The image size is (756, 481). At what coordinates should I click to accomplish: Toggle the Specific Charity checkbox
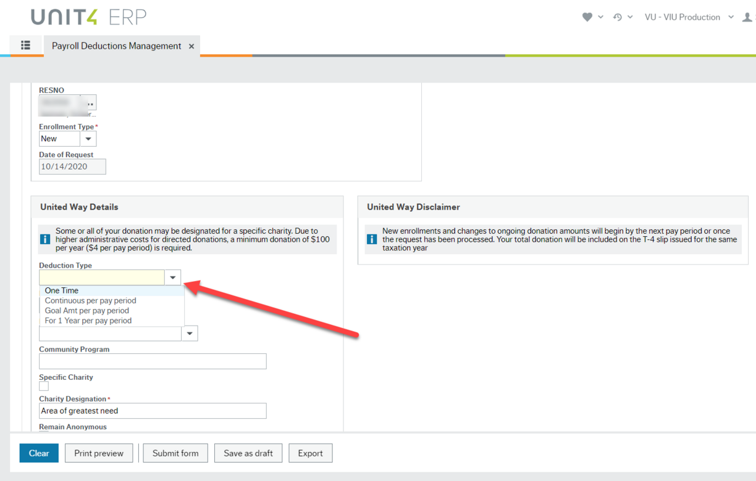[44, 386]
